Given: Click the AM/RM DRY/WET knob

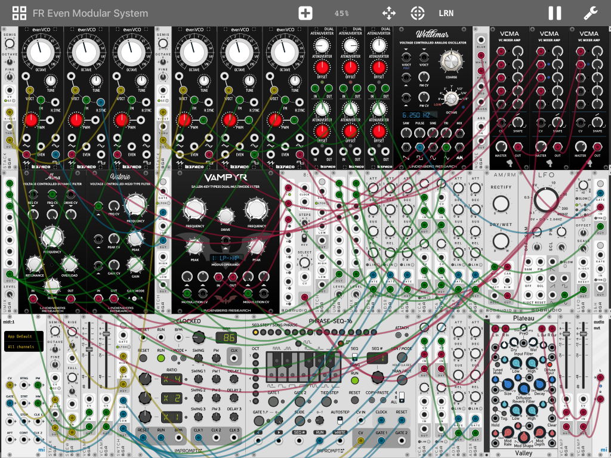Looking at the screenshot, I should (x=501, y=241).
